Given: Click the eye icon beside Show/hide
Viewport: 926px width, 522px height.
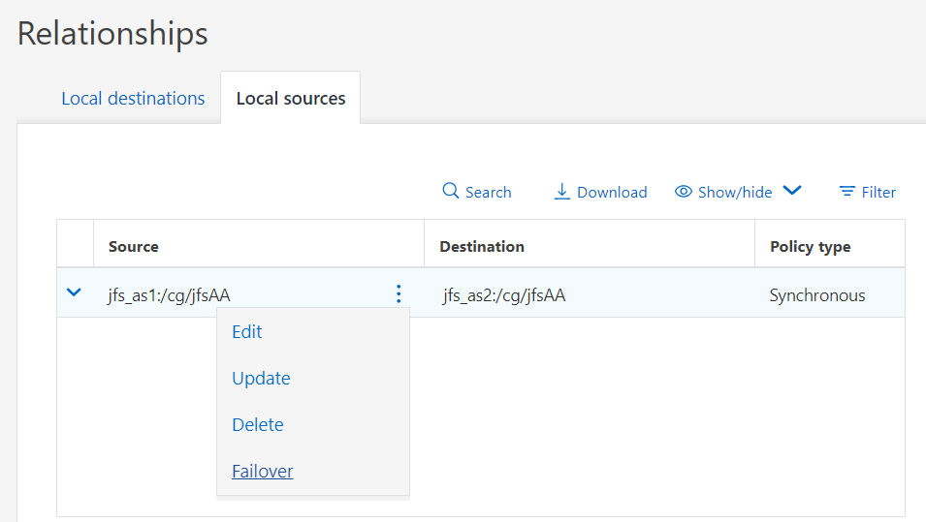Looking at the screenshot, I should 684,192.
